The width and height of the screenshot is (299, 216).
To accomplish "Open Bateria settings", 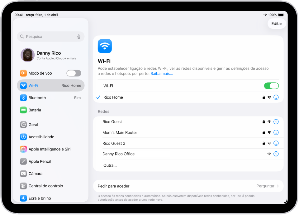I will (51, 110).
